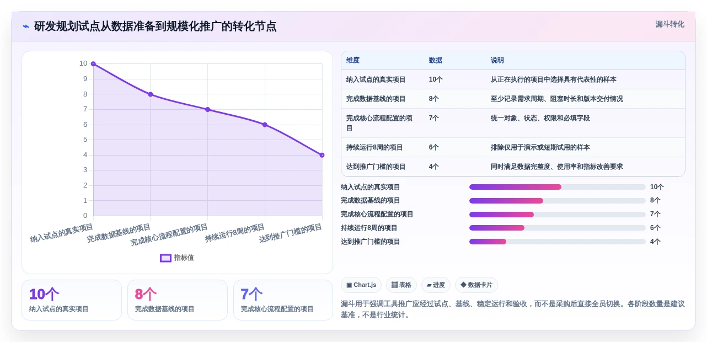Toggle the 指标值 legend swatch
Image resolution: width=707 pixels, height=342 pixels.
point(165,258)
